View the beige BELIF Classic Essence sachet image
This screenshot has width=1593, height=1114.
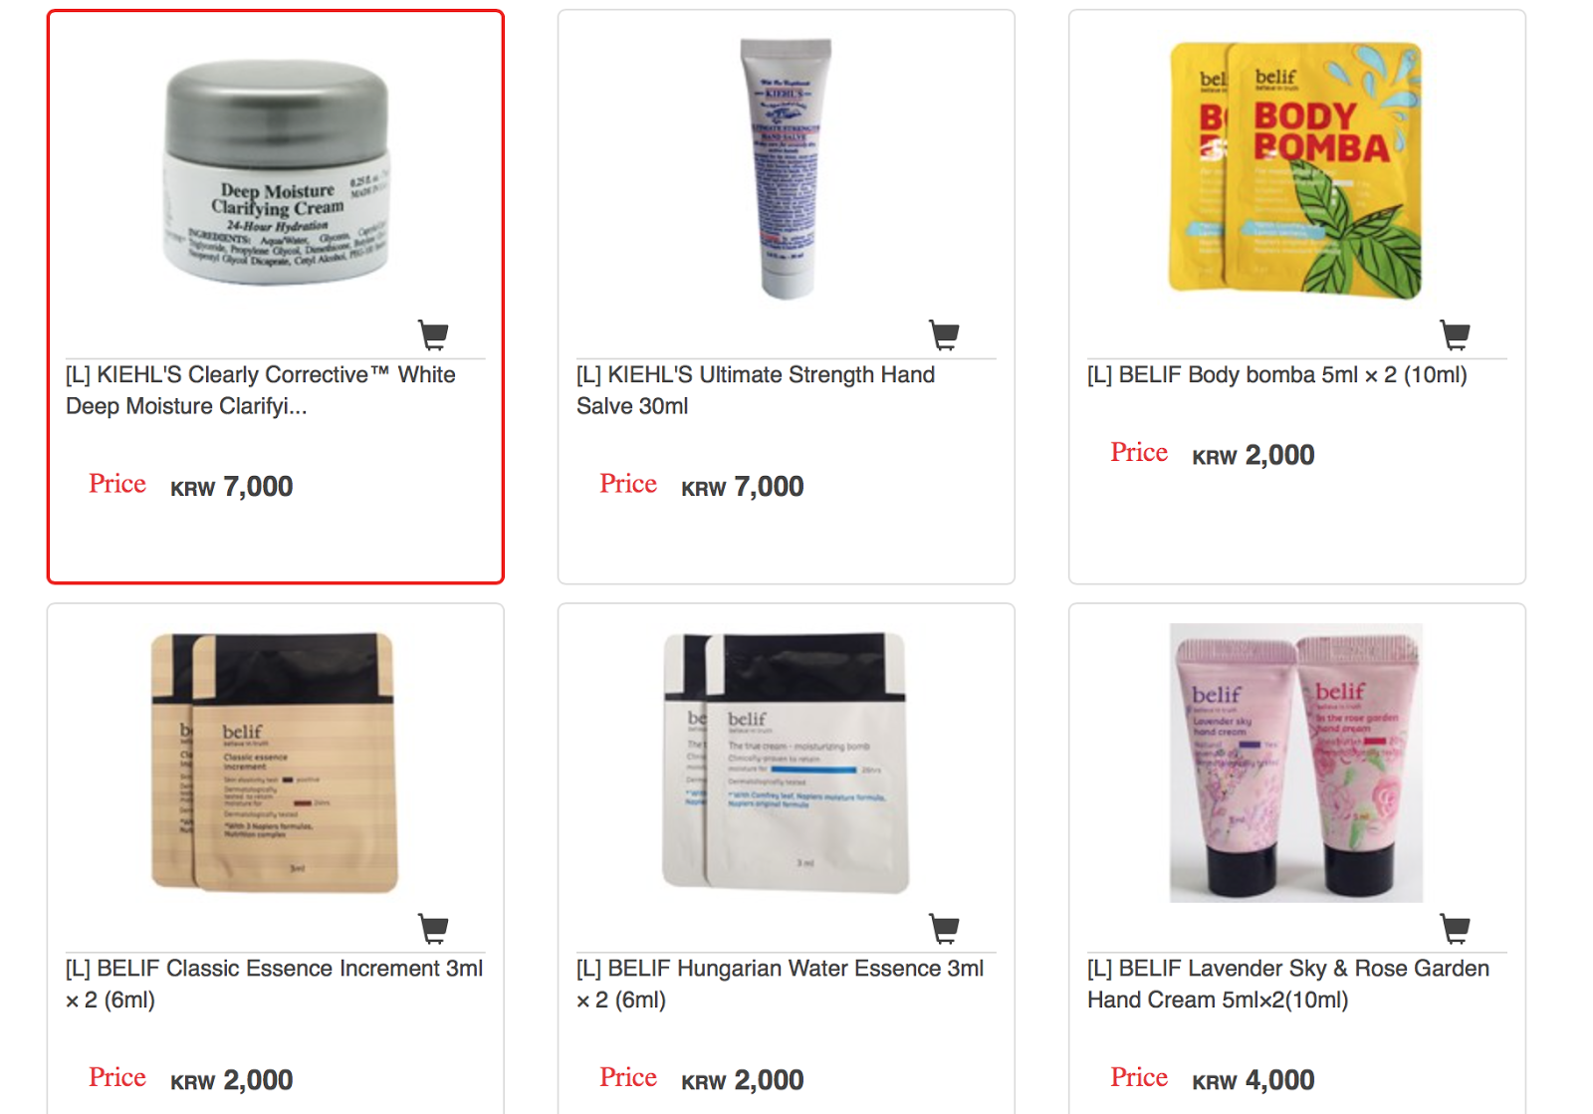coord(275,763)
